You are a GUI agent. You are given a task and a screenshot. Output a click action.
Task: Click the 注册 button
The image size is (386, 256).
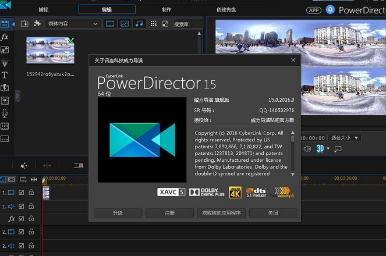tap(169, 213)
